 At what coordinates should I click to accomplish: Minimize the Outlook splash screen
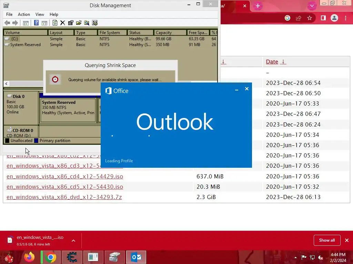tap(236, 89)
